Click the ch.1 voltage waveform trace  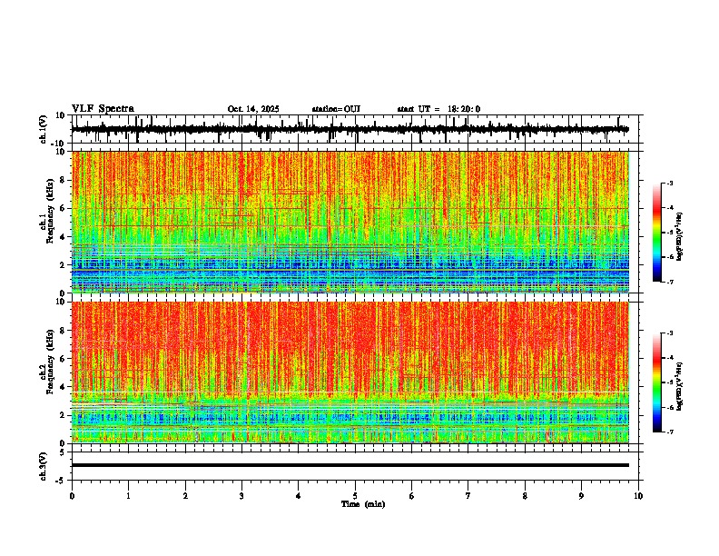350,129
